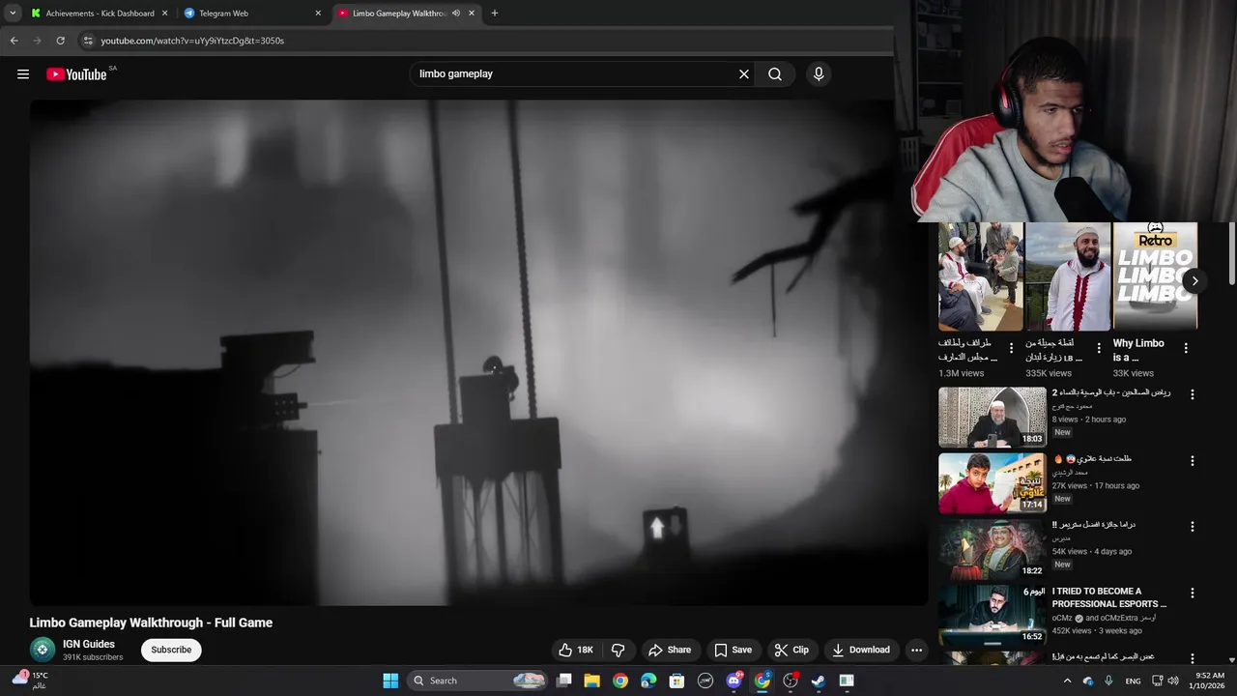Open IGN Guides channel name link

point(89,644)
